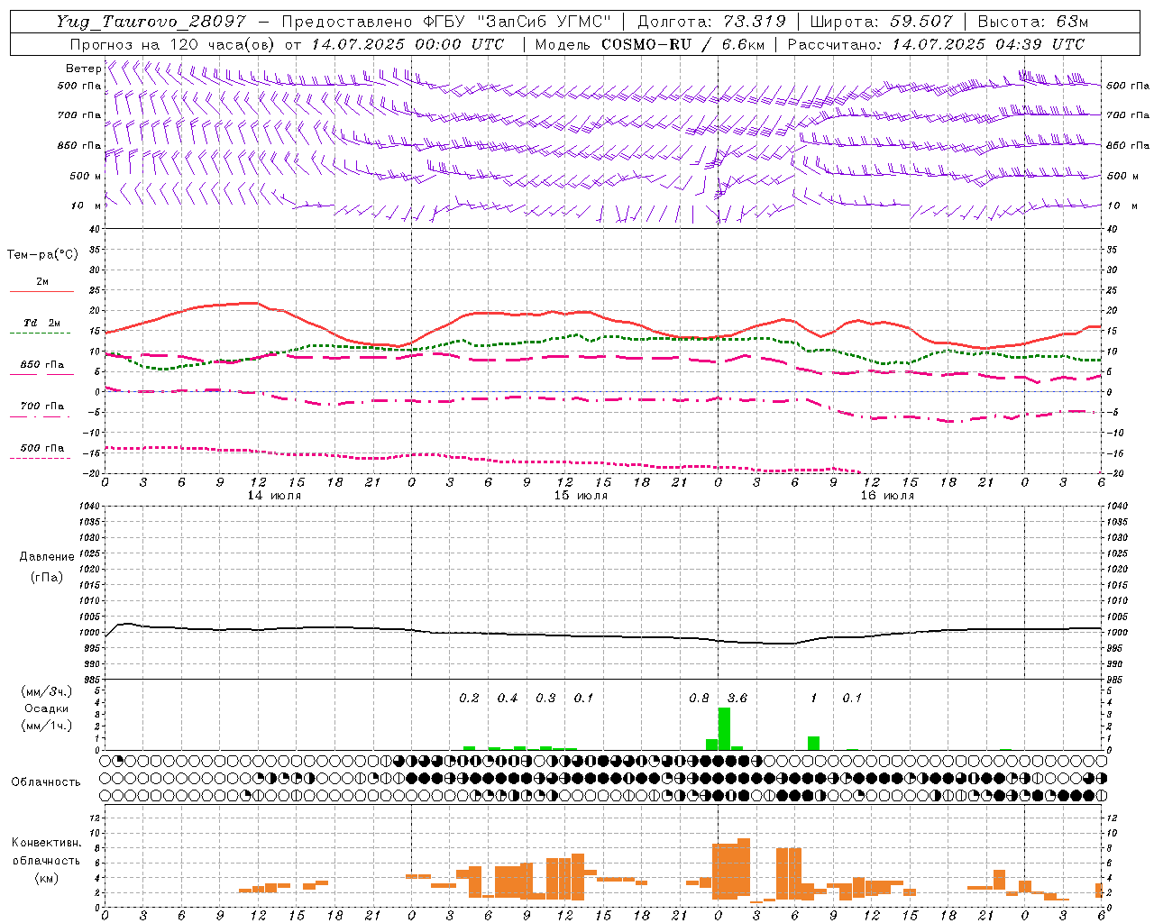Viewport: 1154px width, 923px height.
Task: Click the 700 гПа temperature legend line sample
Action: point(41,416)
